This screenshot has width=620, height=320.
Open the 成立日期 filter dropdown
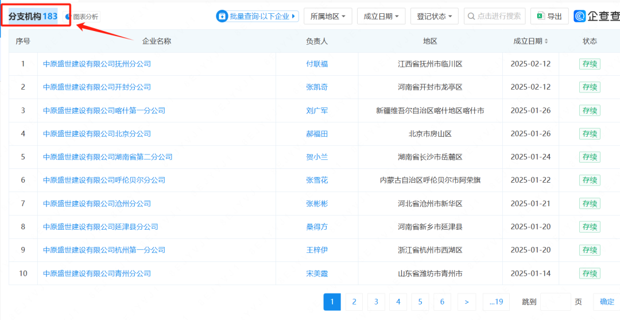[x=381, y=16]
